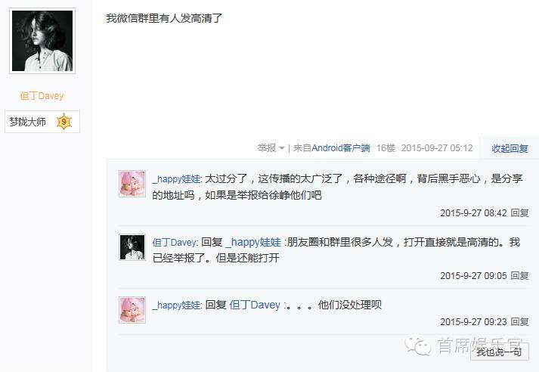Open the _happy娃娃 author name in the last reply

coord(178,305)
